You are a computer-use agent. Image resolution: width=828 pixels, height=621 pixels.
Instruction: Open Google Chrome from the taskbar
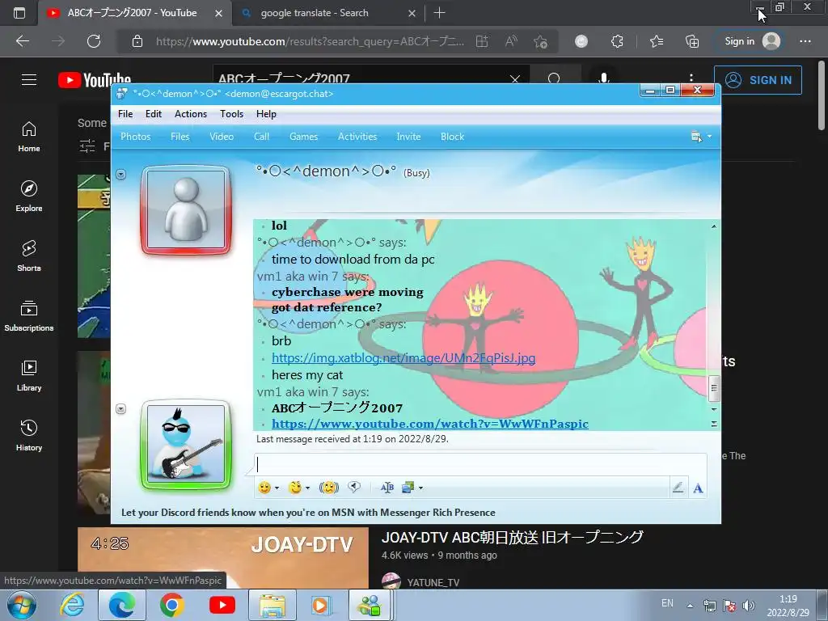pyautogui.click(x=172, y=605)
